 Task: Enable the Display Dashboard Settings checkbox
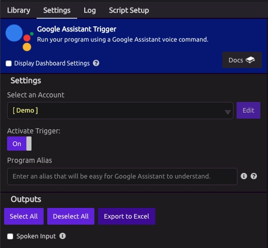tap(9, 63)
